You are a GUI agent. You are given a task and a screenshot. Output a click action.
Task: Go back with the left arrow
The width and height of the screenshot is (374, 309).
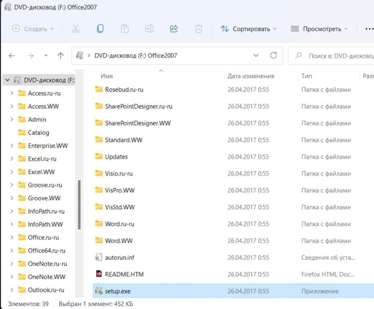tap(12, 56)
